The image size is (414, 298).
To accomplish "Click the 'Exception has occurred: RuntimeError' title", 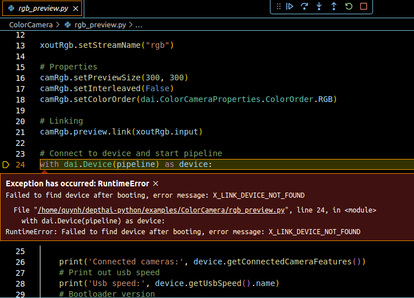I will pyautogui.click(x=77, y=183).
